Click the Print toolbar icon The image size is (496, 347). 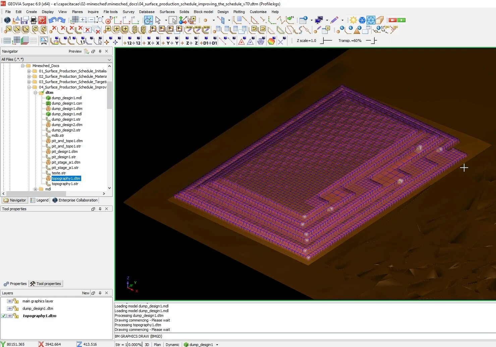point(34,20)
